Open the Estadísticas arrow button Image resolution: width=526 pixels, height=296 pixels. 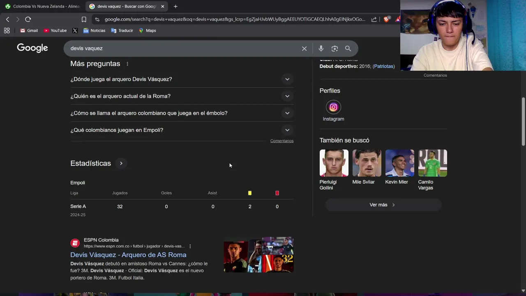coord(121,163)
